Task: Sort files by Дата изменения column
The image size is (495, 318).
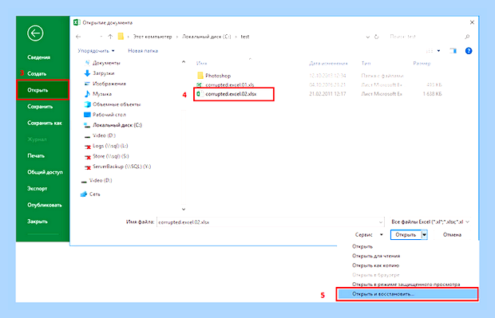Action: 328,63
